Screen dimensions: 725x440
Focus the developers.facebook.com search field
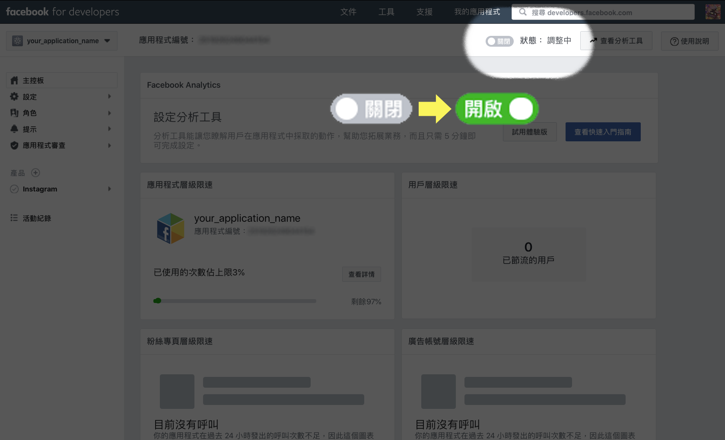pyautogui.click(x=603, y=12)
